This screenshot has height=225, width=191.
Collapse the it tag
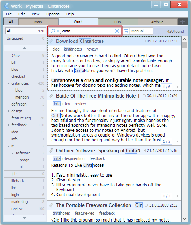click(x=8, y=146)
